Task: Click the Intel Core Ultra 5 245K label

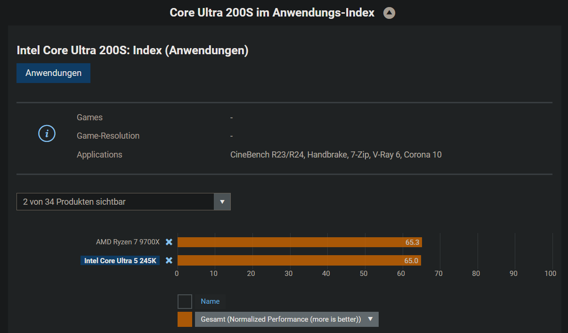Action: coord(120,260)
